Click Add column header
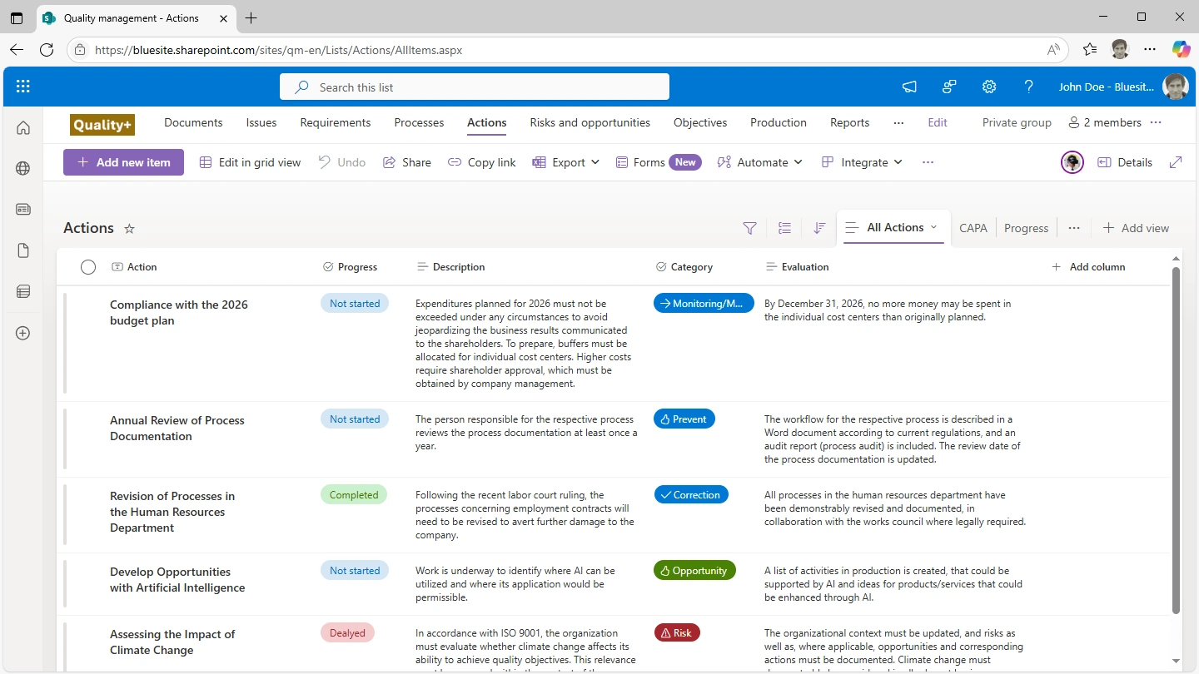Screen dimensions: 1199x674 pos(1088,267)
